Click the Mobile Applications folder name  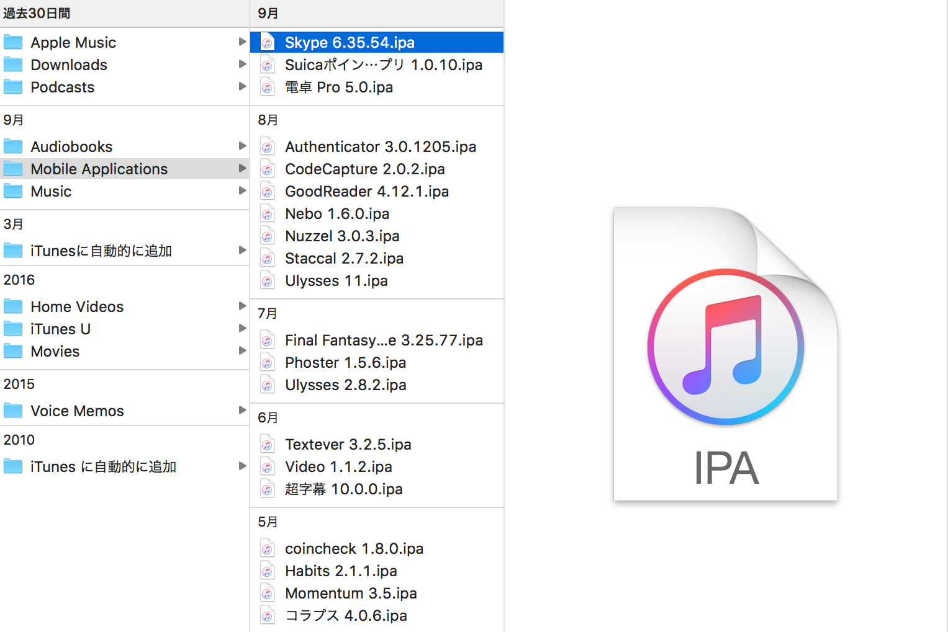point(99,169)
